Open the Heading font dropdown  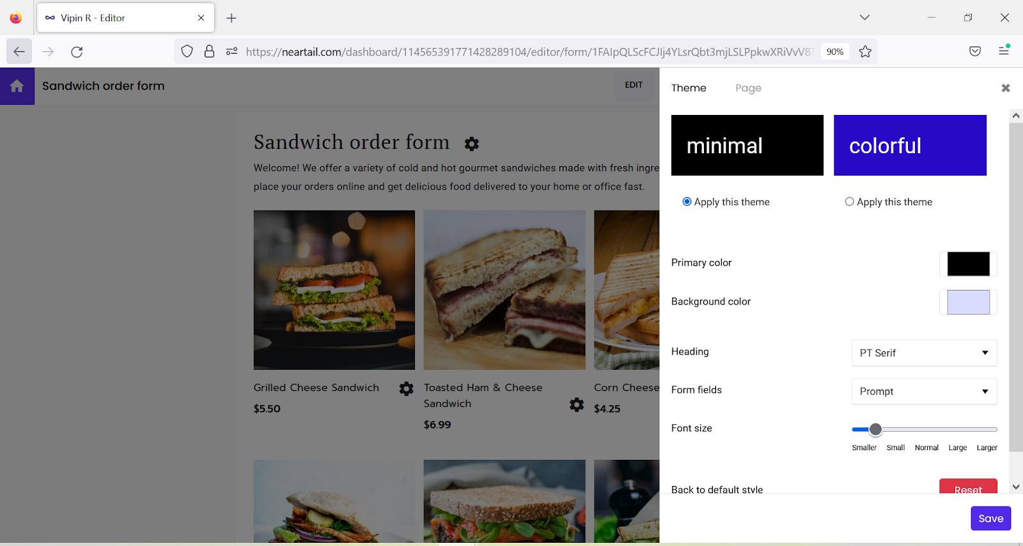point(923,353)
